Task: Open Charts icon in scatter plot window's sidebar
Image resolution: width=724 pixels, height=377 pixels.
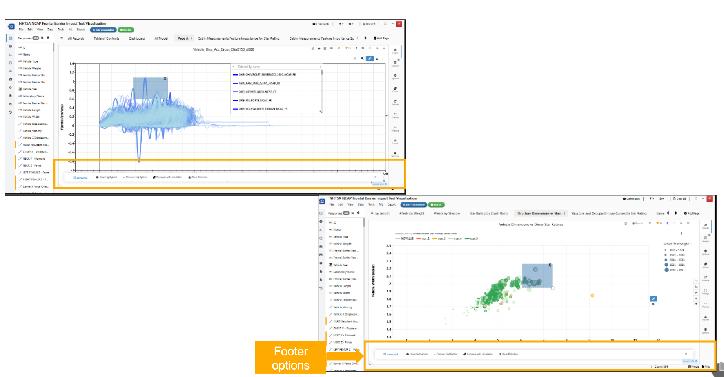Action: click(x=706, y=225)
